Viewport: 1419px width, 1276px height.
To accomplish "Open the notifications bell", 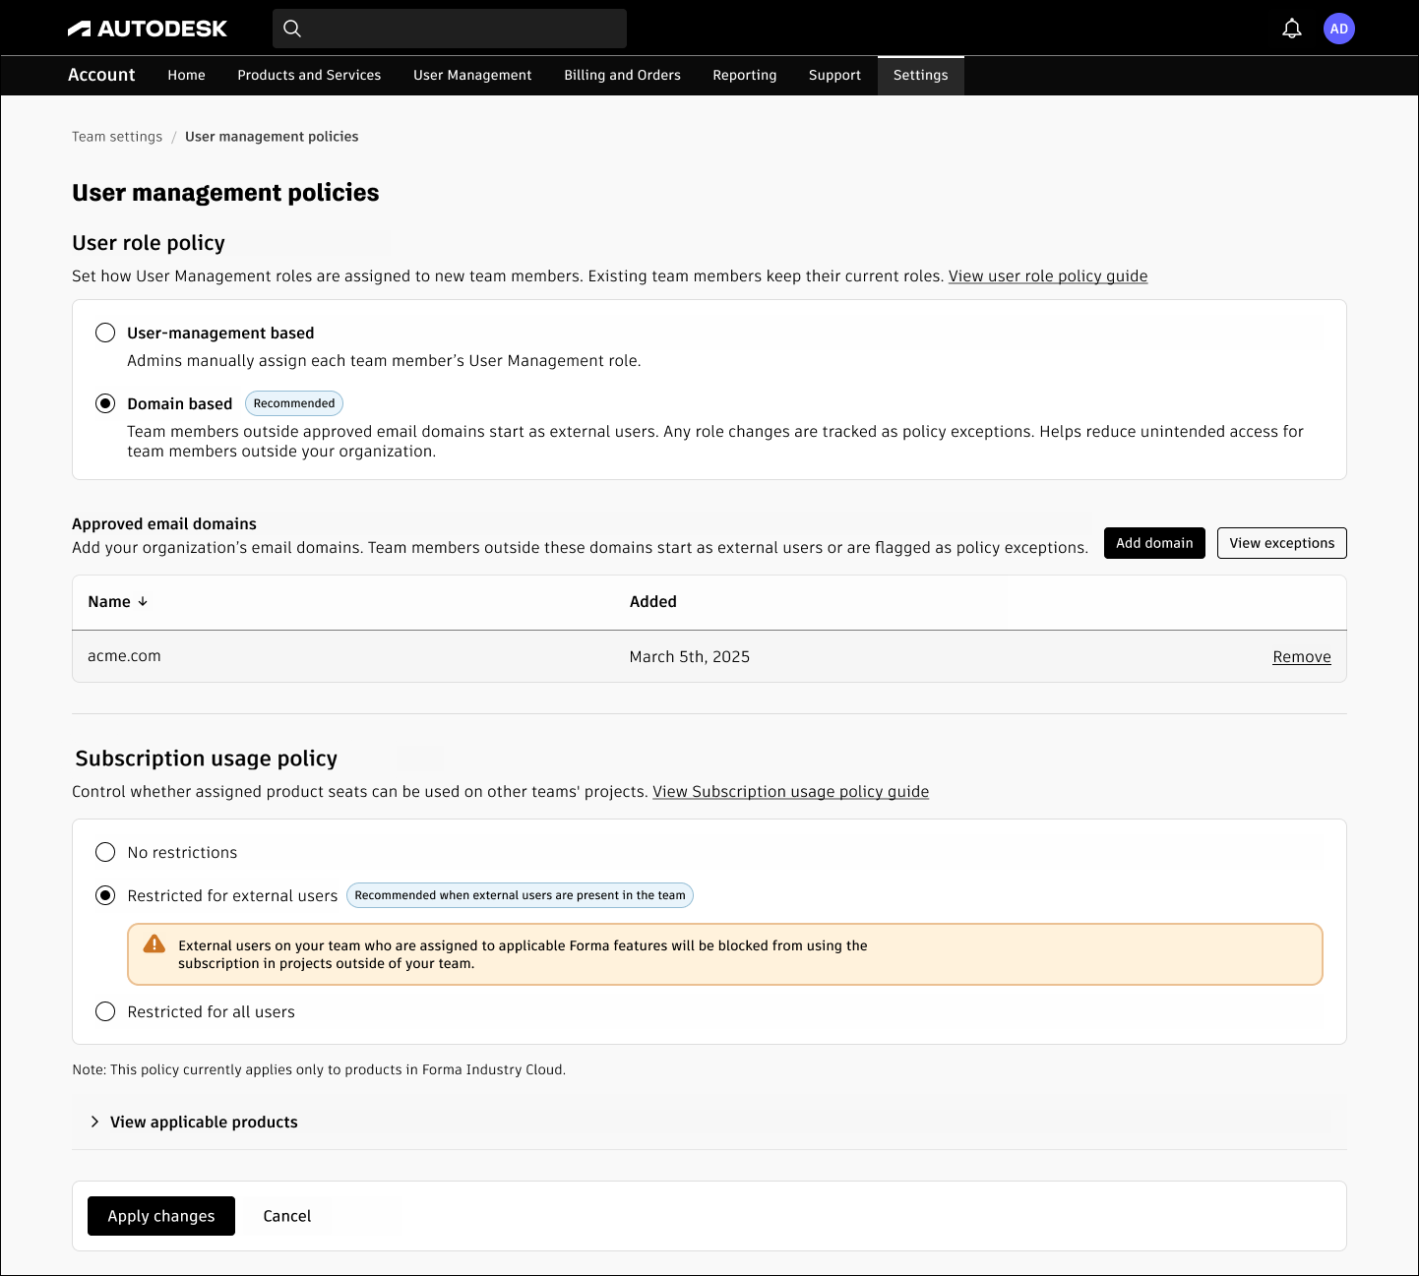I will (x=1292, y=29).
